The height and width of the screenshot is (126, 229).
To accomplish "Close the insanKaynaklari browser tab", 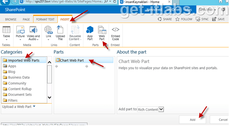I will point(169,2).
